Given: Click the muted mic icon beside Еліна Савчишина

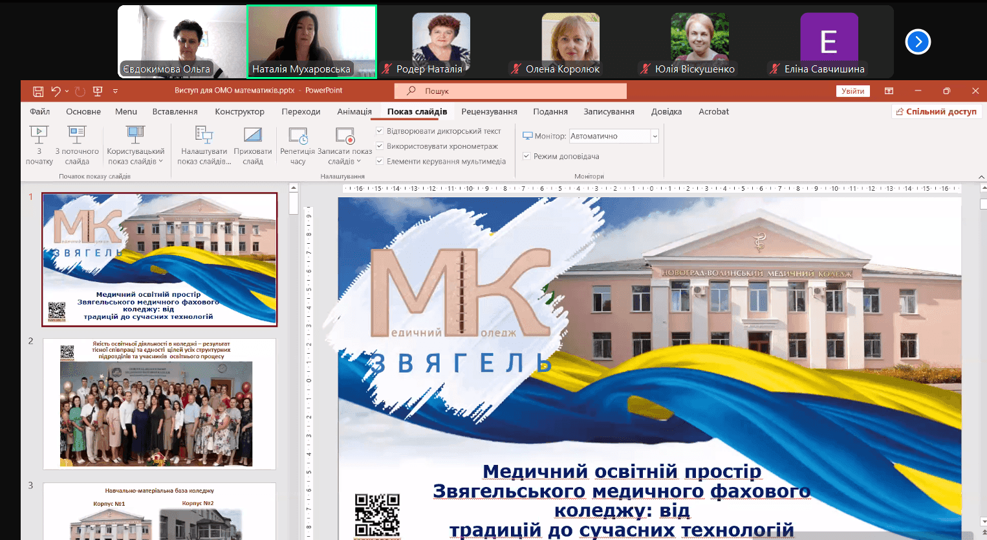Looking at the screenshot, I should (774, 69).
